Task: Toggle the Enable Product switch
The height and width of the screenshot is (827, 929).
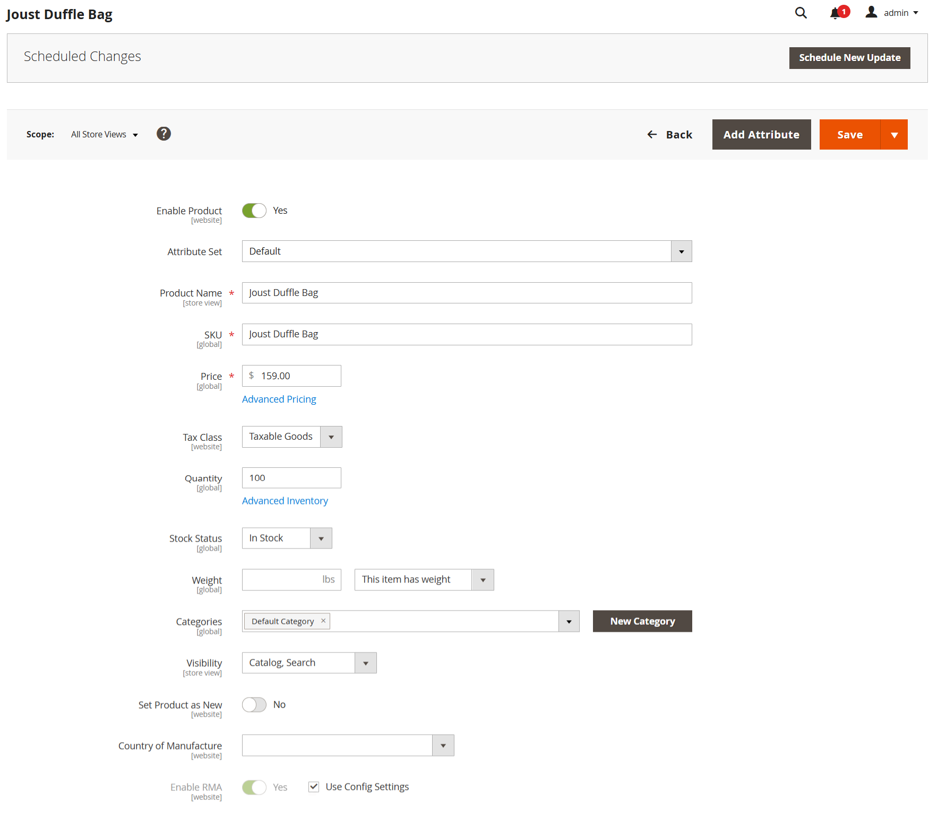Action: (x=254, y=211)
